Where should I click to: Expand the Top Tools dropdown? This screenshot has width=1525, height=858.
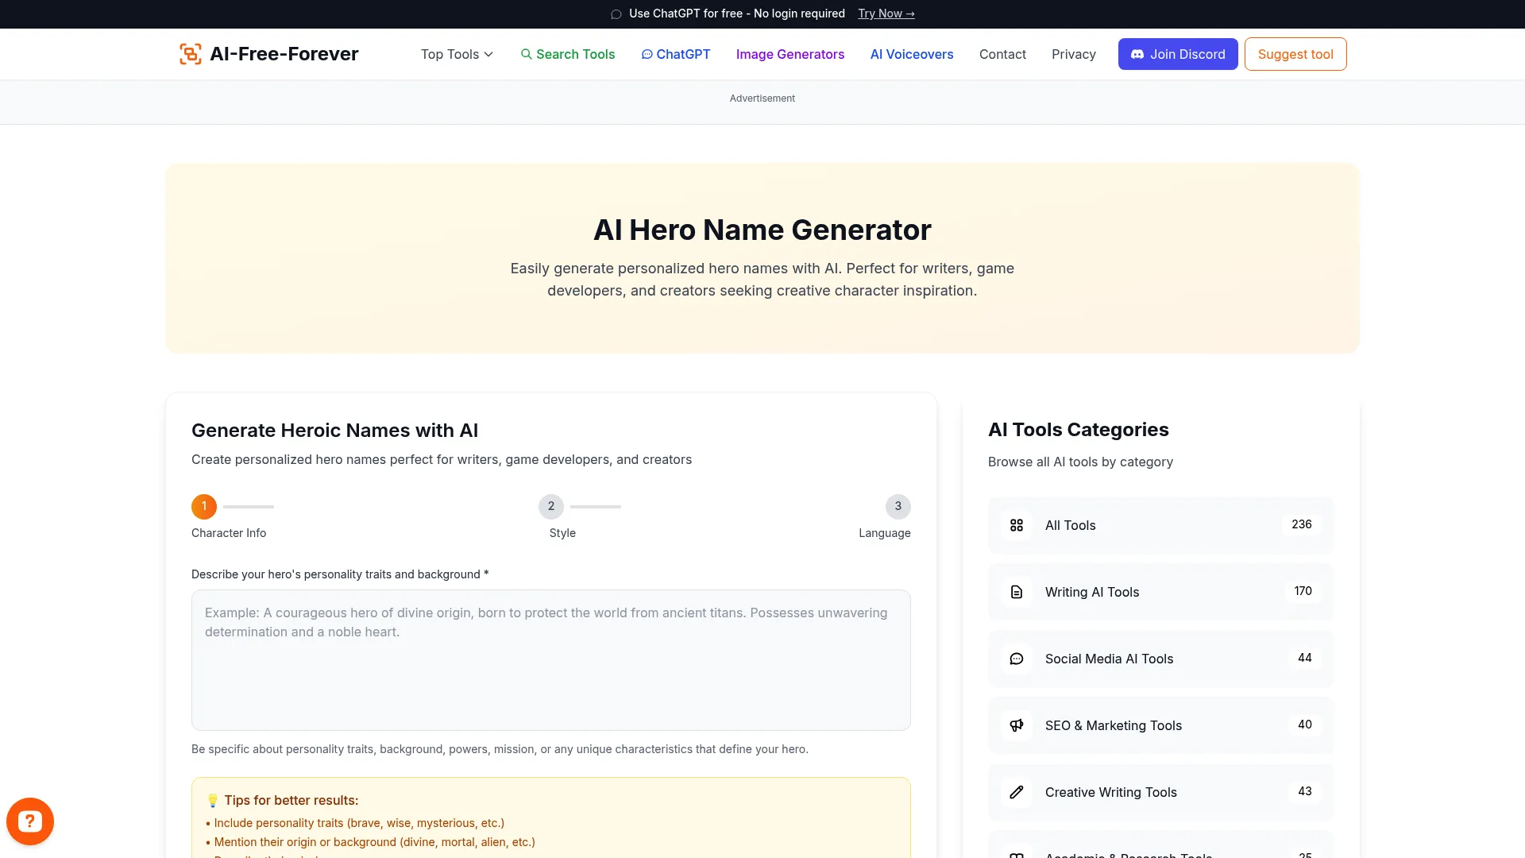pyautogui.click(x=456, y=54)
